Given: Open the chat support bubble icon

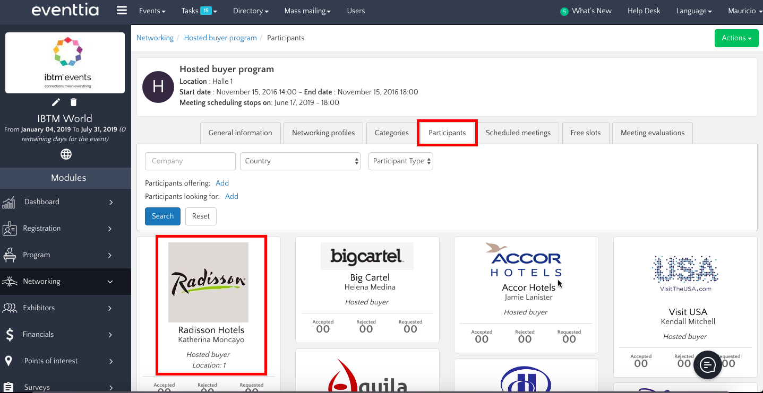Looking at the screenshot, I should [708, 365].
